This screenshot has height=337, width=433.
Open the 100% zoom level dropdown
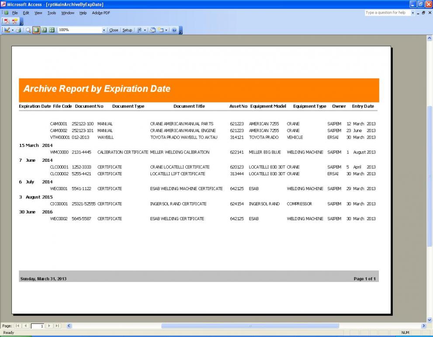pyautogui.click(x=104, y=30)
